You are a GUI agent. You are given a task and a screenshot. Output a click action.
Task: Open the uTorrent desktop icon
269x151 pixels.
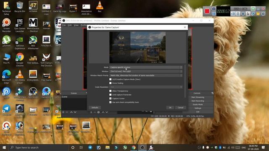tap(7, 41)
